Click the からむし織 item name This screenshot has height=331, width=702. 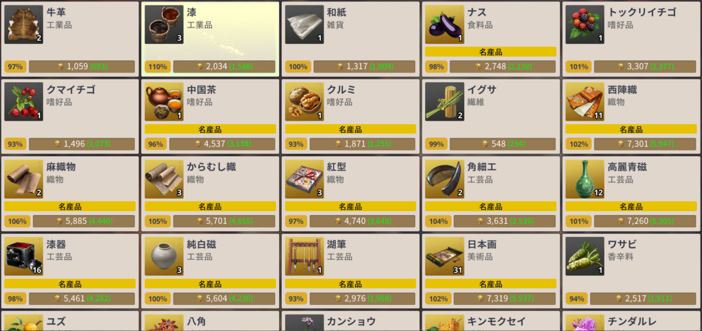(211, 167)
